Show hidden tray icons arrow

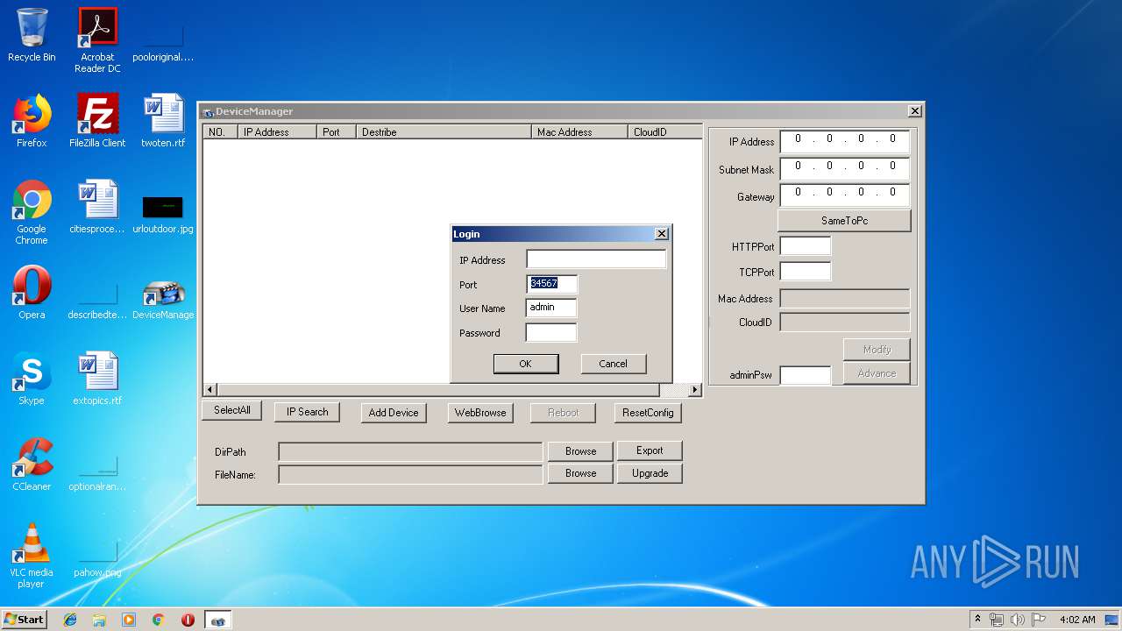[977, 620]
